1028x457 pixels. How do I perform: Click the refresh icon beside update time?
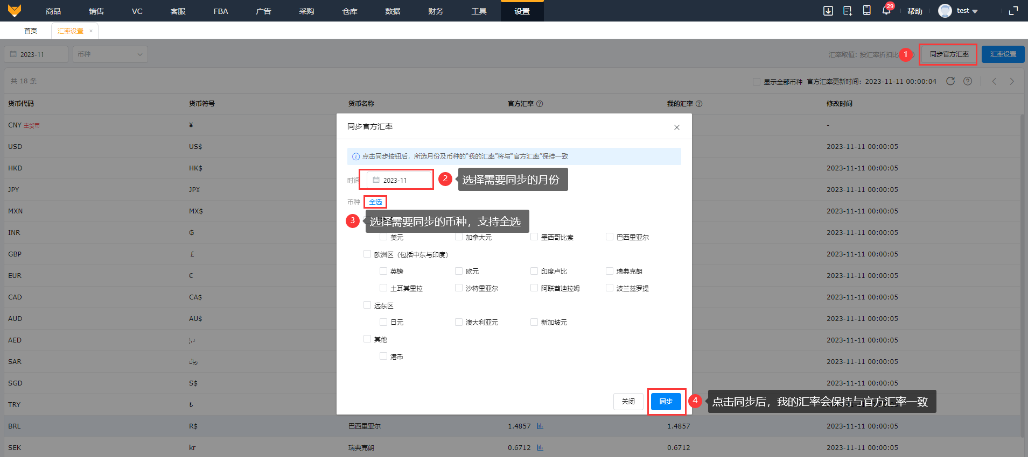point(950,81)
